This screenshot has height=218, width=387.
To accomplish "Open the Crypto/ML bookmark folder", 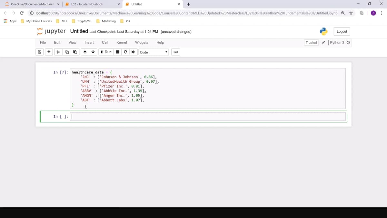I will pyautogui.click(x=82, y=21).
